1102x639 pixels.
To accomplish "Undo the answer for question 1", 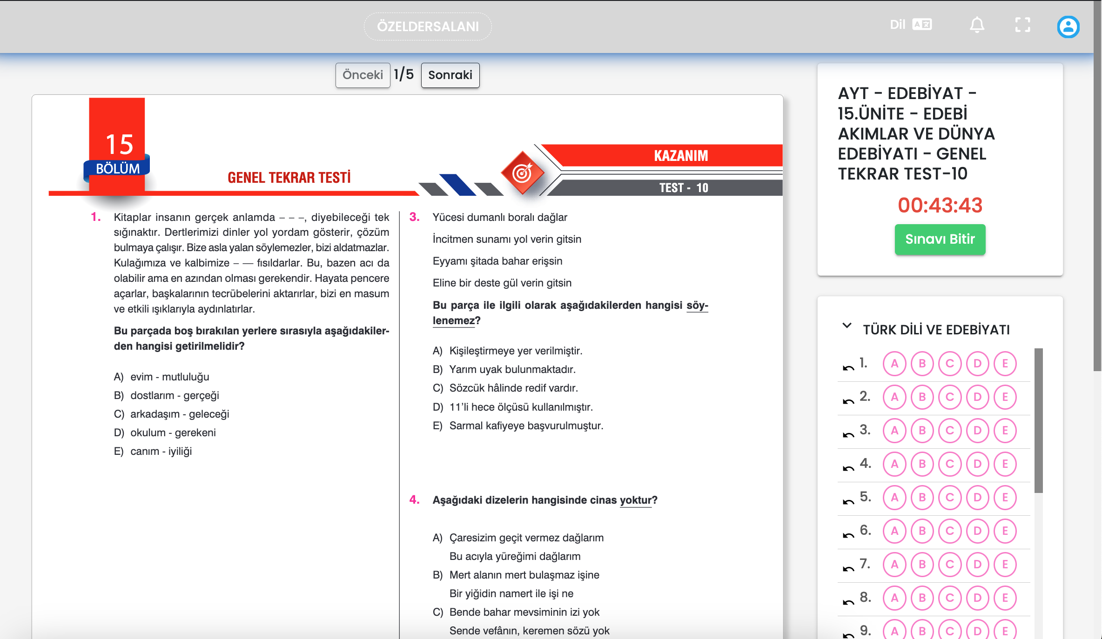I will tap(848, 368).
